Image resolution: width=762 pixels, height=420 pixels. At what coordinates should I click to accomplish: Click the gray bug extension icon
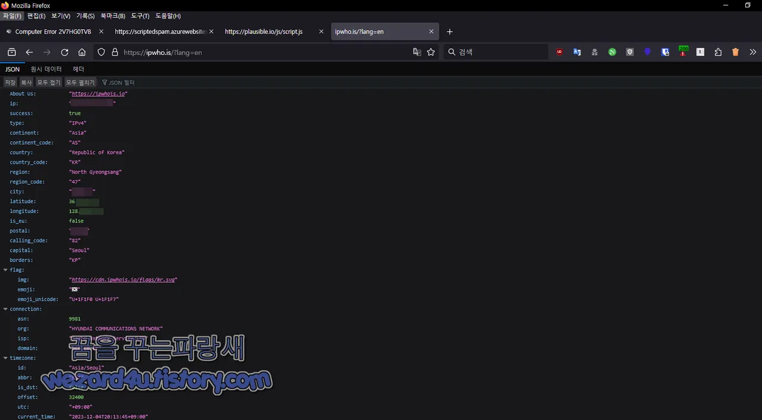point(595,52)
